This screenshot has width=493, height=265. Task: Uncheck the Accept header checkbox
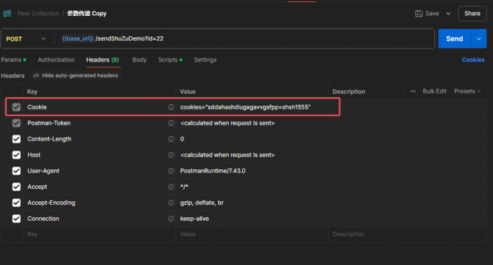(x=17, y=187)
